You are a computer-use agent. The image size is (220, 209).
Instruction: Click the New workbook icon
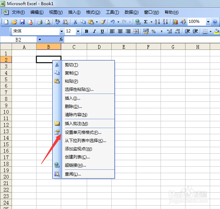(x=6, y=22)
